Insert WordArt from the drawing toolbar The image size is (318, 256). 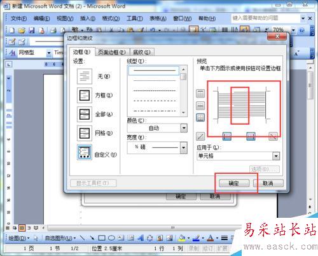pyautogui.click(x=140, y=238)
